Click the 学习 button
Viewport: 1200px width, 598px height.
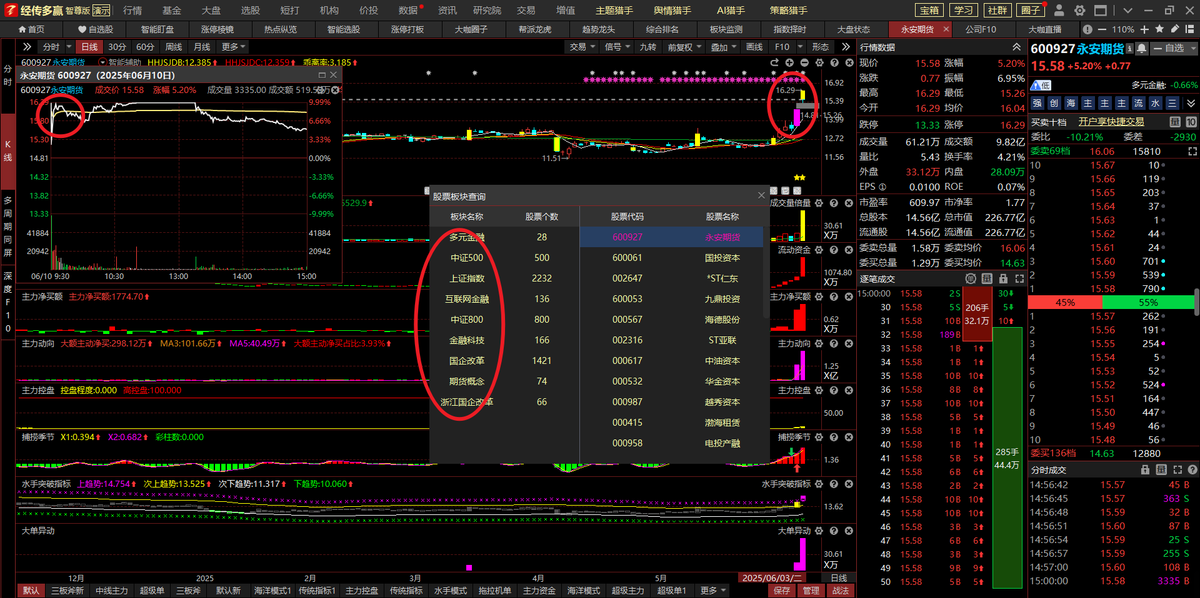[x=963, y=10]
